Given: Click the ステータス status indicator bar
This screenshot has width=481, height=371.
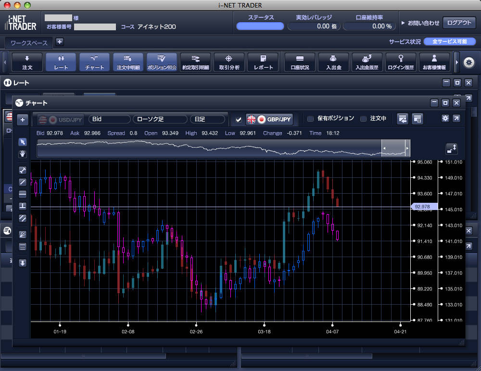Looking at the screenshot, I should pos(260,26).
